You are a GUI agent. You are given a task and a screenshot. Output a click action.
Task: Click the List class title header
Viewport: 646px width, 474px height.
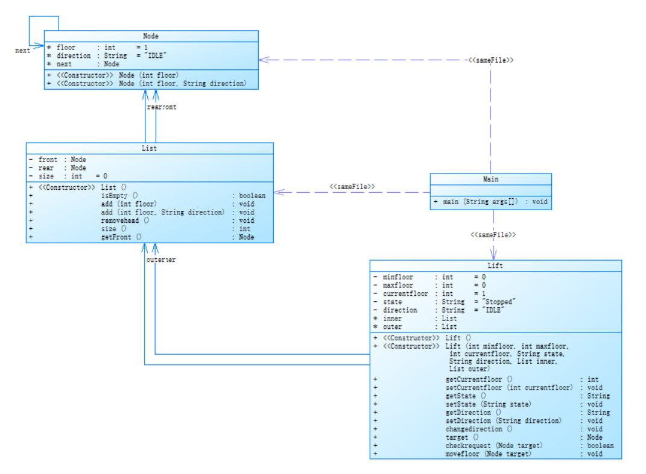pos(149,148)
